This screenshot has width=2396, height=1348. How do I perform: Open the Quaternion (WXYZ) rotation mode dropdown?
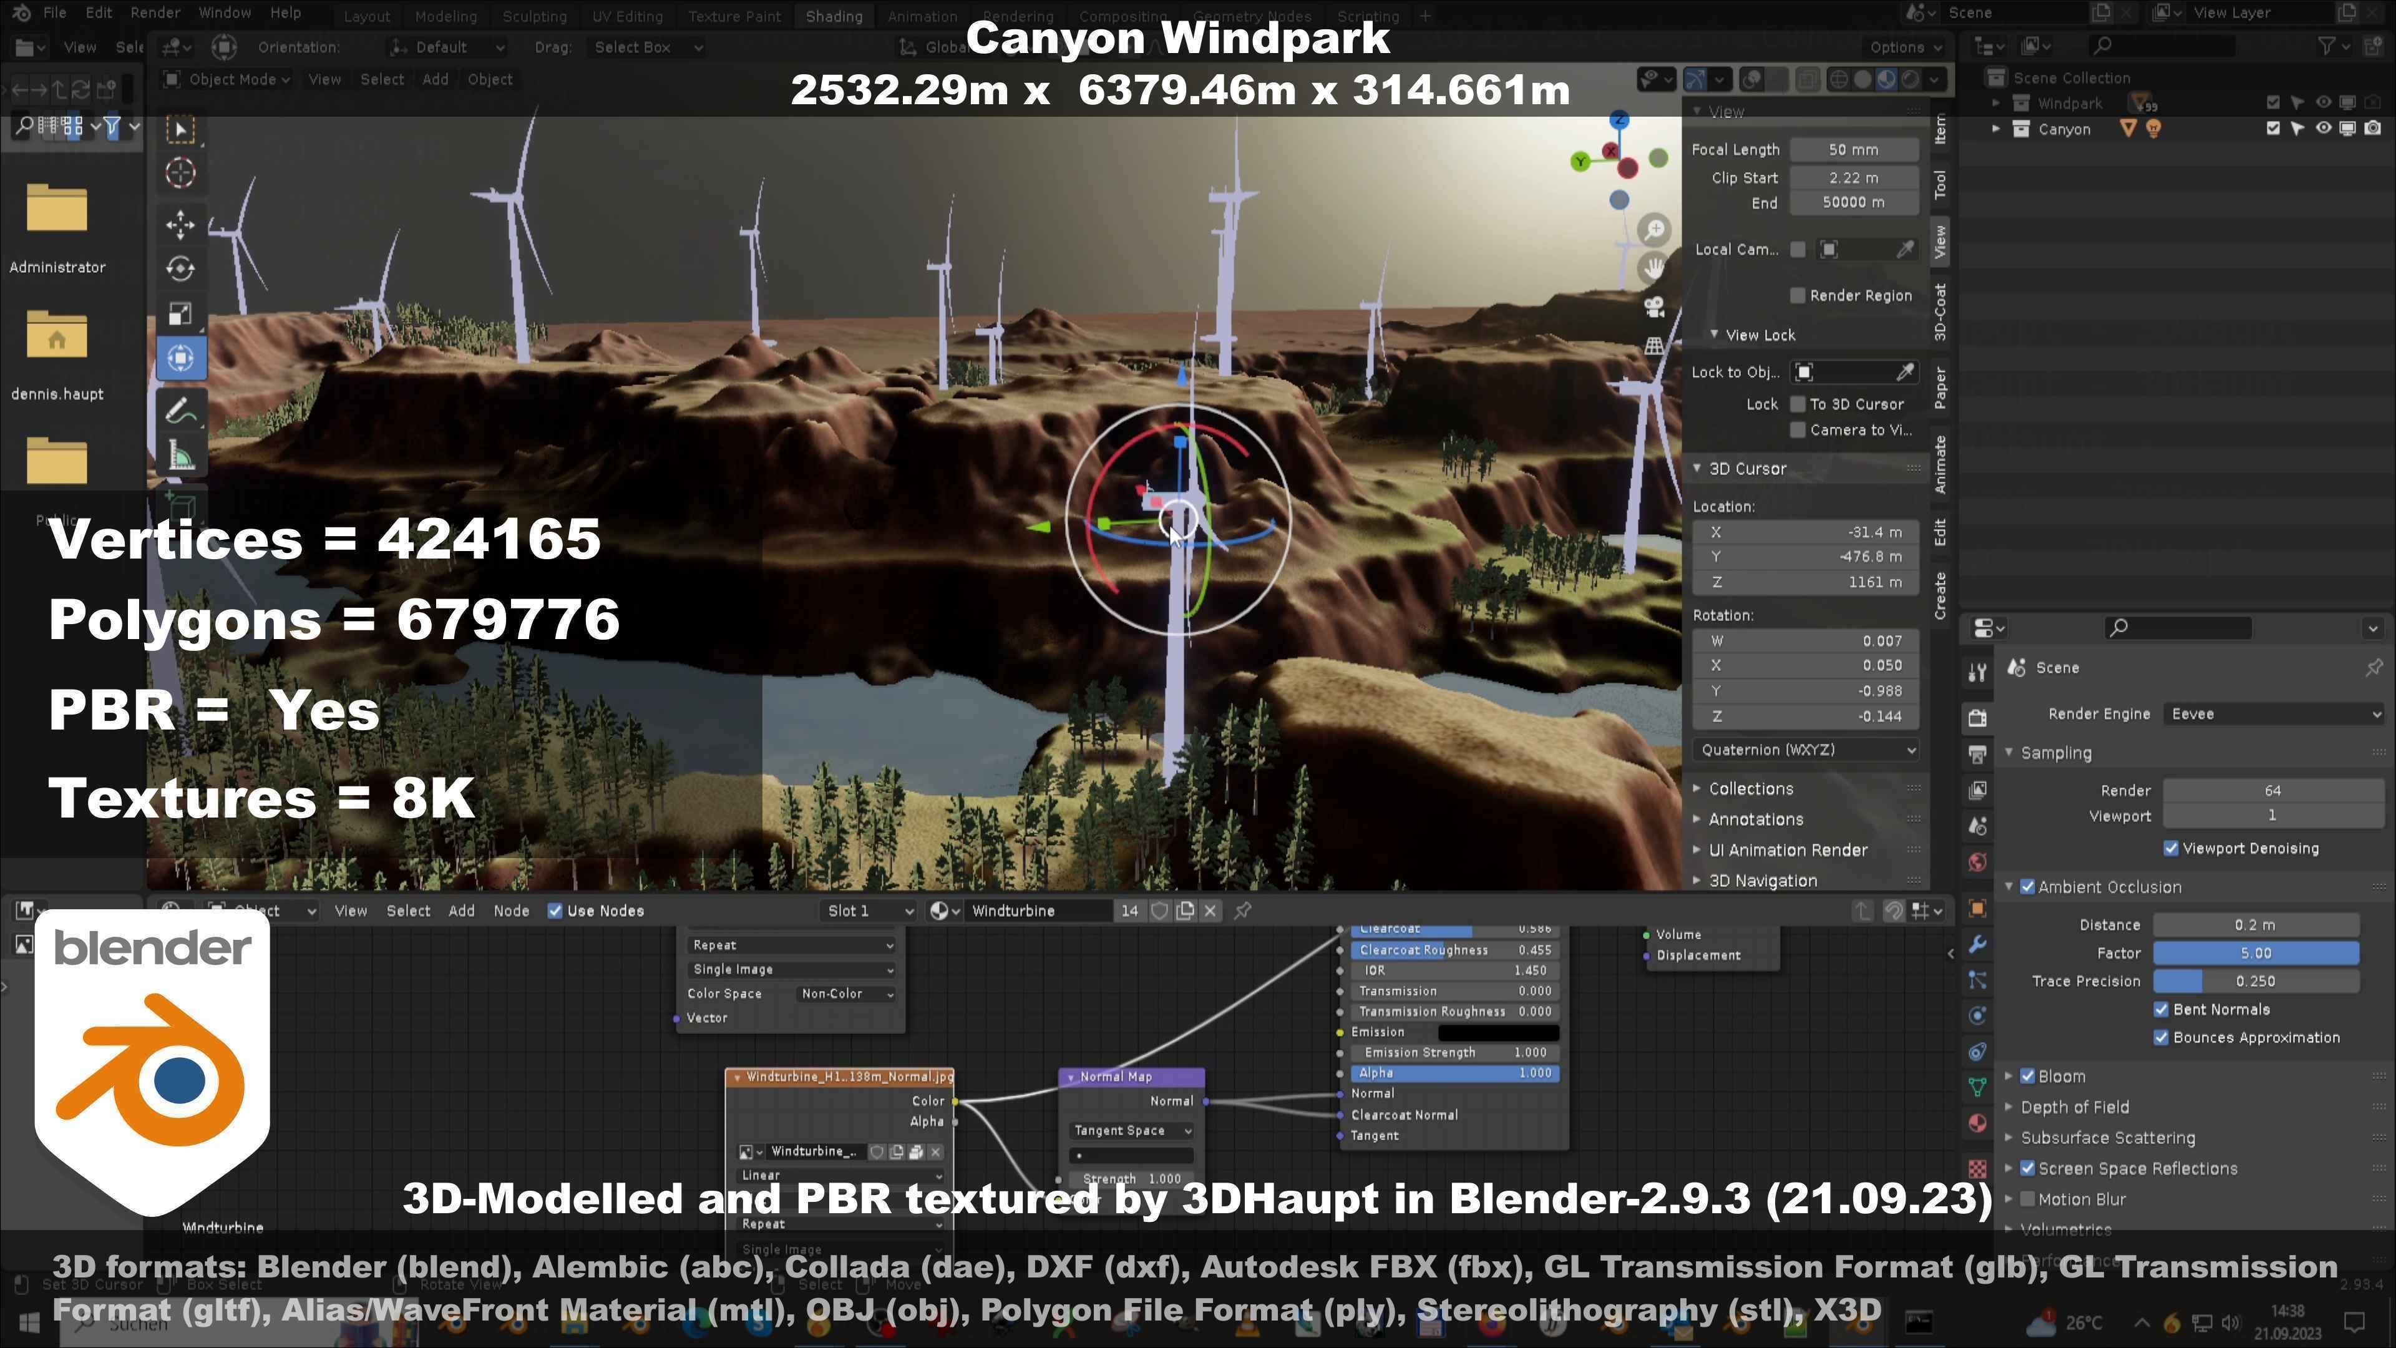click(x=1805, y=750)
